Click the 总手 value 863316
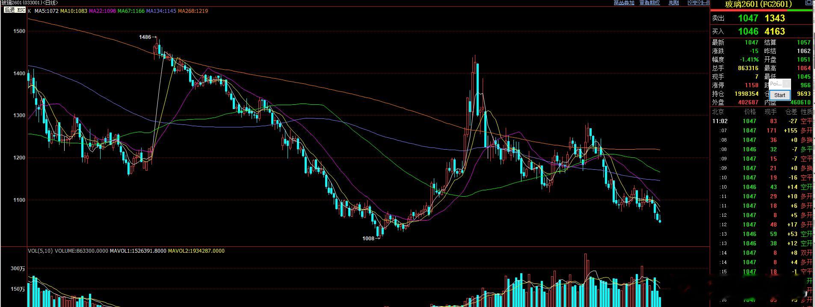815x307 pixels. 748,68
